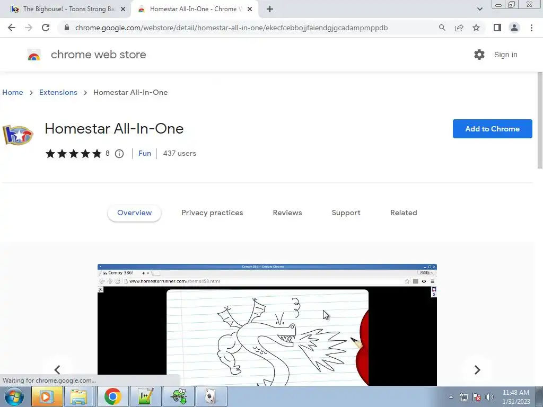The image size is (543, 407).
Task: Open the Reviews tab
Action: [287, 213]
